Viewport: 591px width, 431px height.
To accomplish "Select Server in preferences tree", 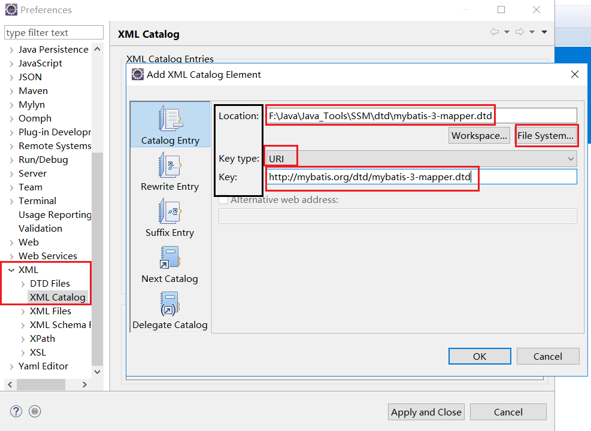I will (32, 174).
